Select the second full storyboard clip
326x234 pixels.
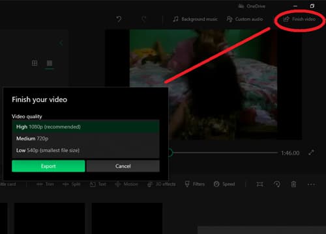(x=127, y=218)
